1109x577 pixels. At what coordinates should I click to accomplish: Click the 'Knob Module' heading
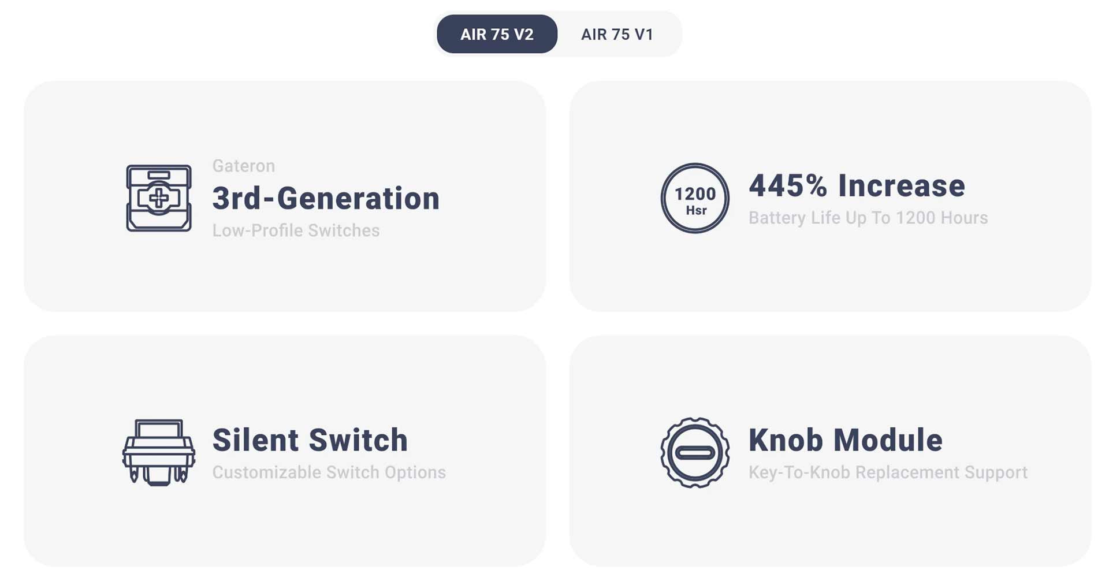pyautogui.click(x=846, y=440)
